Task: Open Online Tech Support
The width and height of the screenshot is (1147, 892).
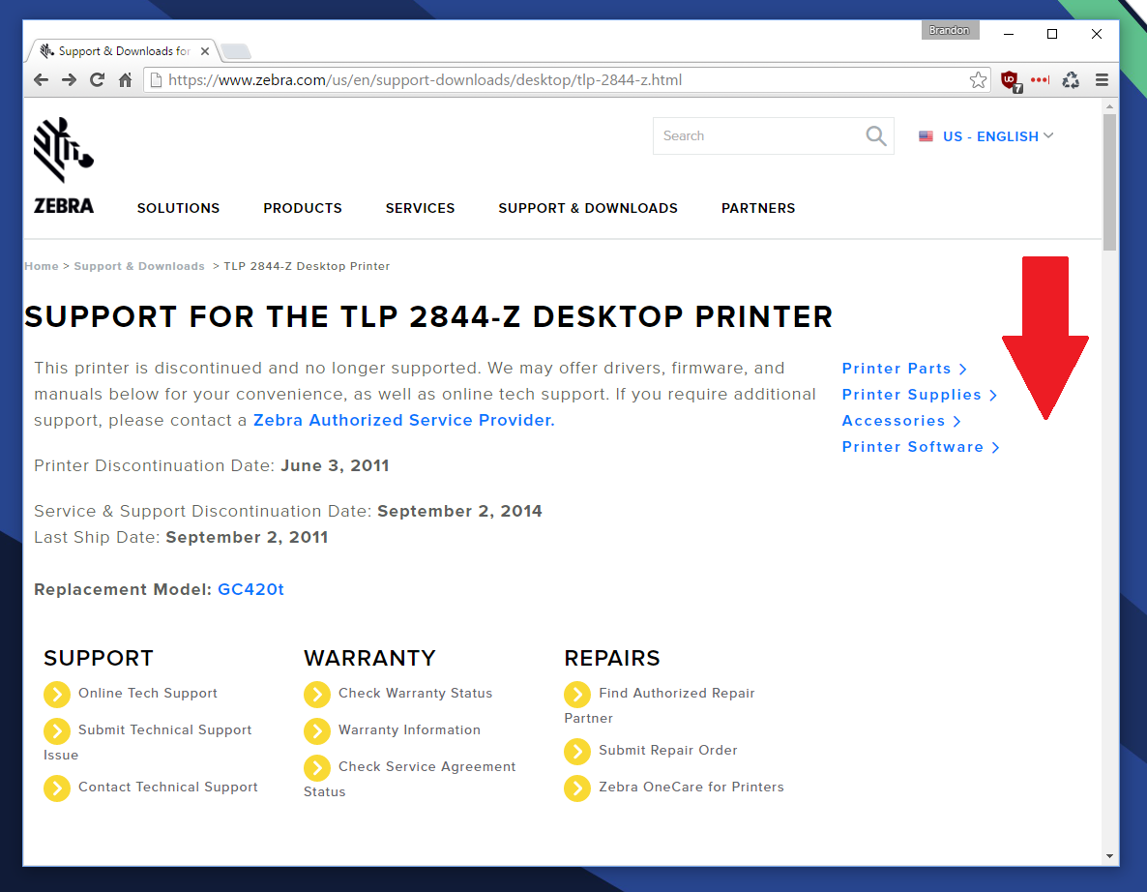Action: point(148,693)
